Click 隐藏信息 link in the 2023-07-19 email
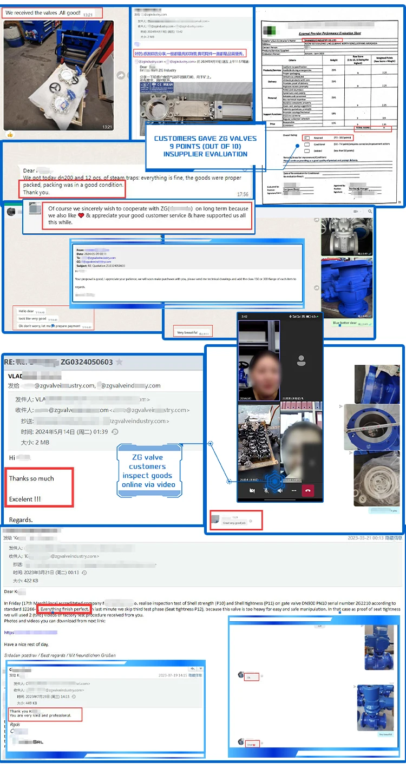This screenshot has height=769, width=406. point(195,675)
